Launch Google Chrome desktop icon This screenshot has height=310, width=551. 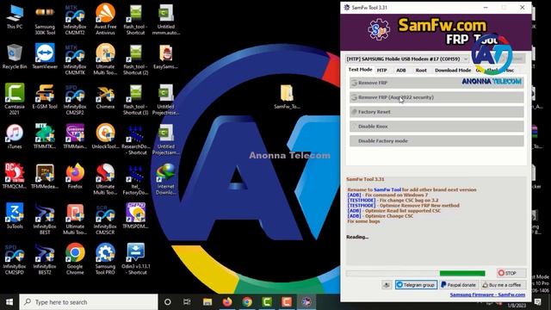coord(75,259)
